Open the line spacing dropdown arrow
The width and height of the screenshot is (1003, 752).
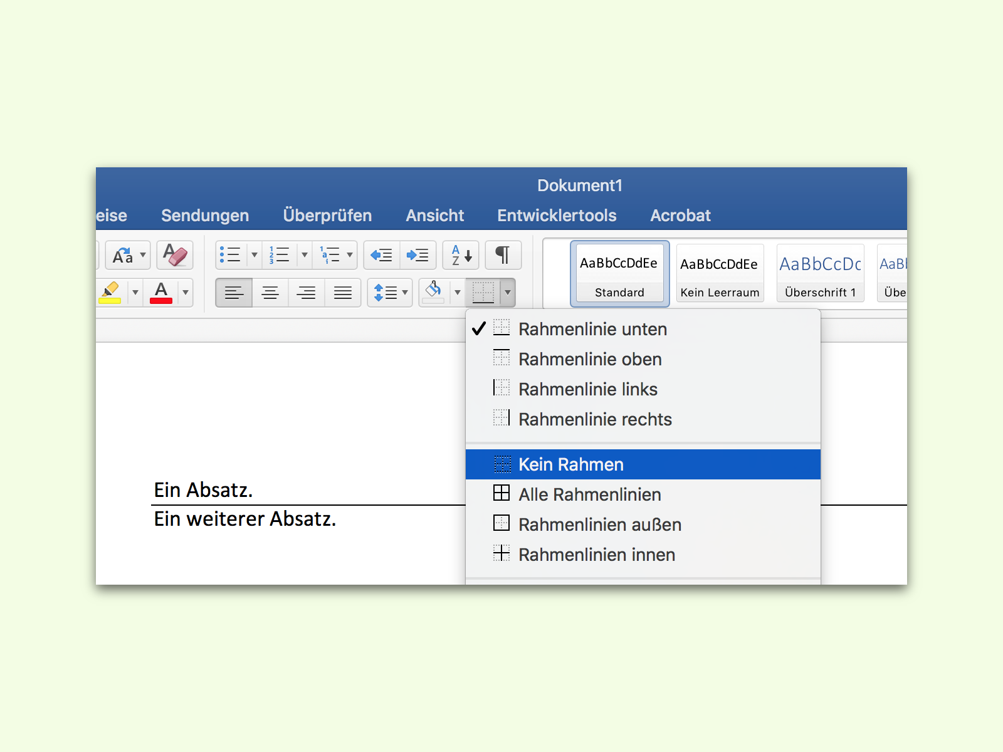(405, 293)
